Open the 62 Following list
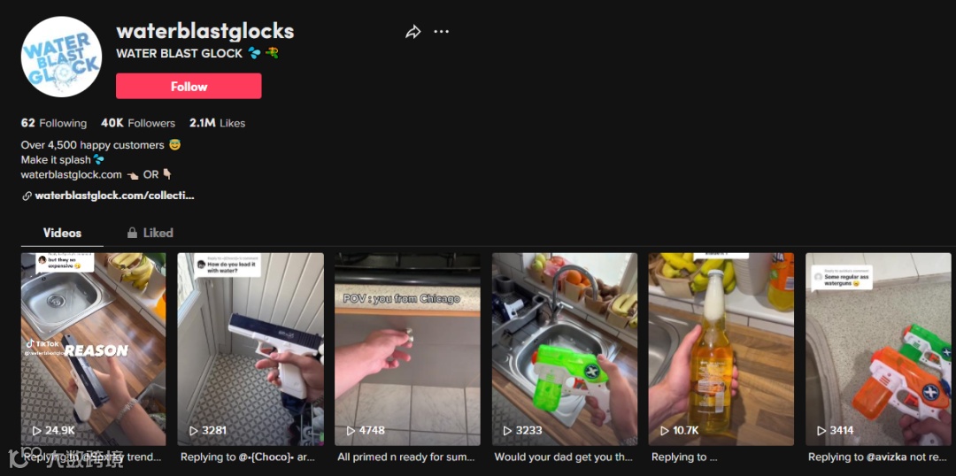Image resolution: width=956 pixels, height=476 pixels. 54,123
